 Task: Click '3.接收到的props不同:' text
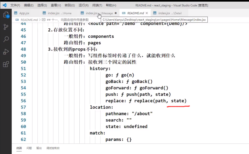click(73, 49)
